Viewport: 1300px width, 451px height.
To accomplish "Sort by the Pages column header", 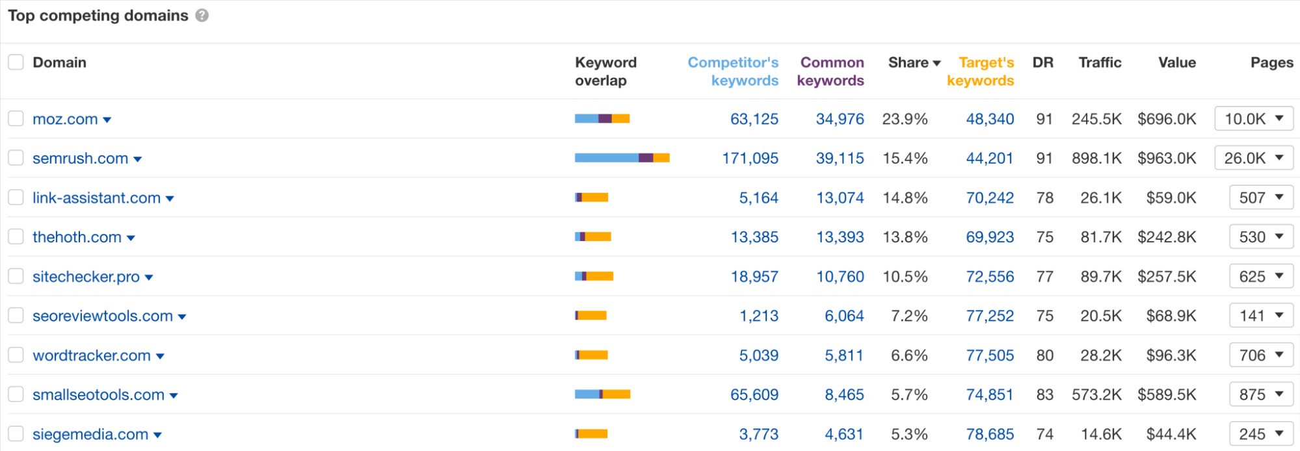I will click(1271, 62).
